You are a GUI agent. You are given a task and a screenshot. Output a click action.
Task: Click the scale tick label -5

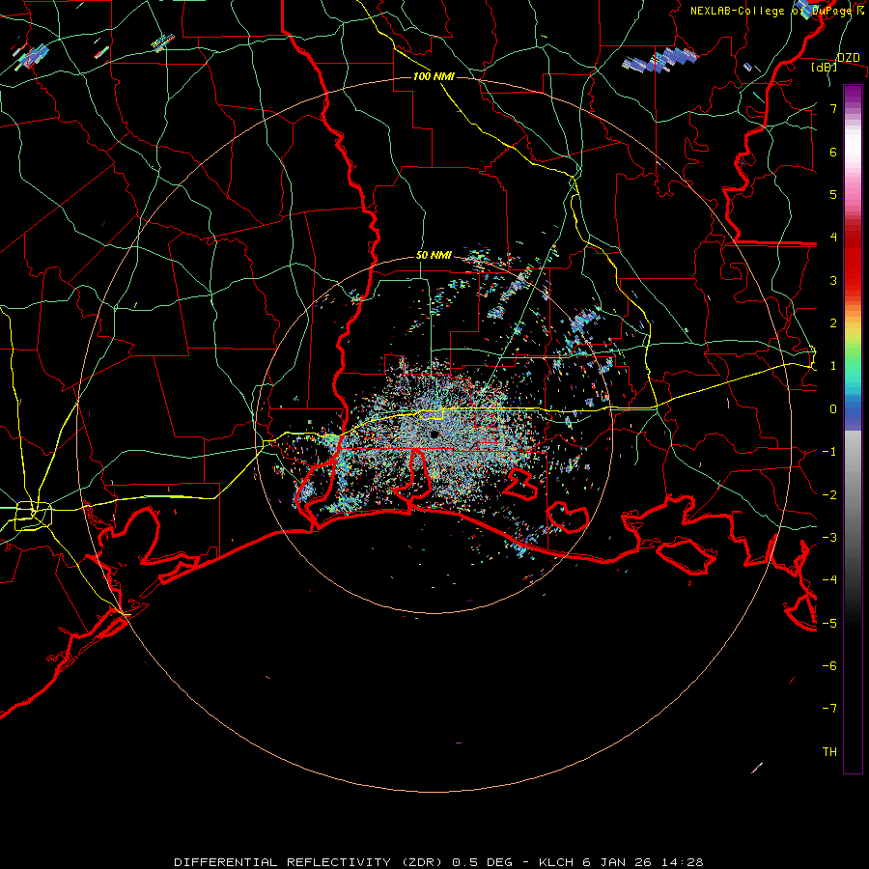tap(829, 624)
